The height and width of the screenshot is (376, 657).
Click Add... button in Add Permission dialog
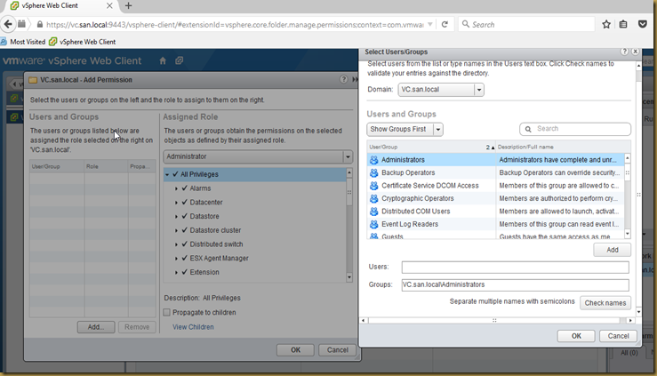click(96, 327)
